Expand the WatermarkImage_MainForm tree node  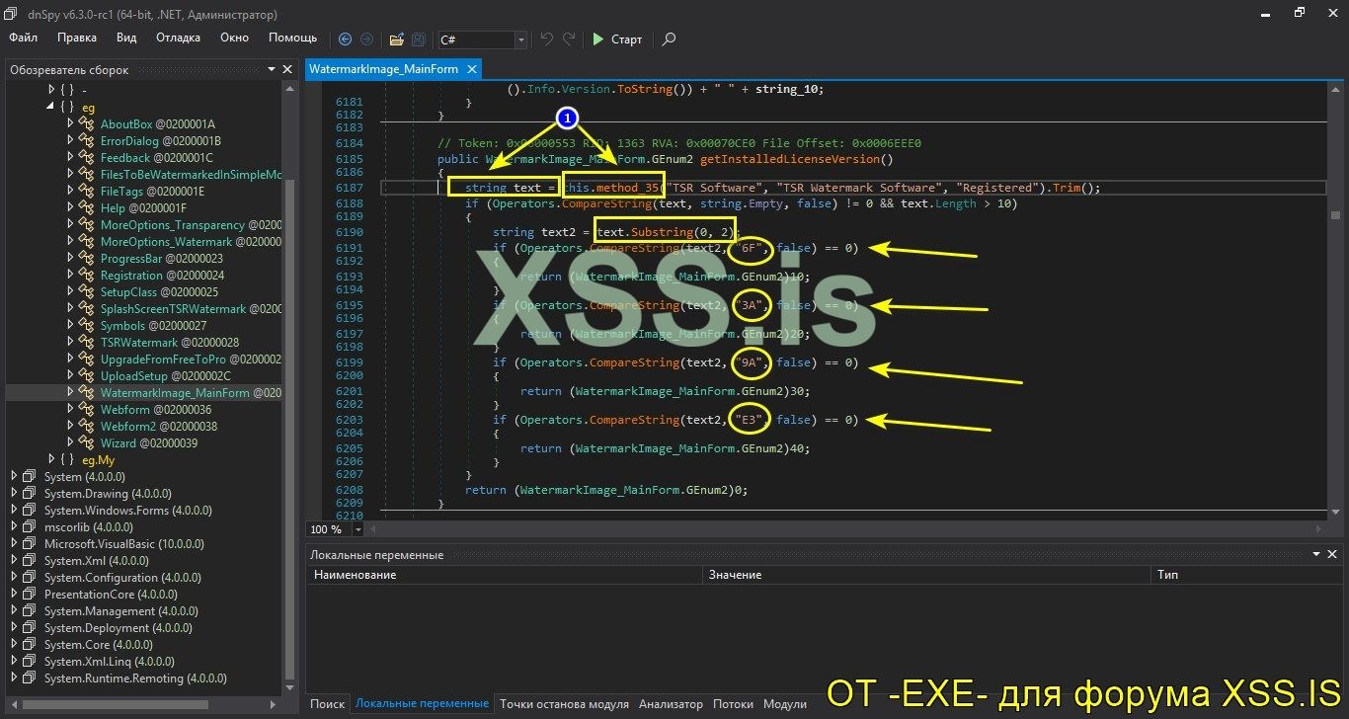[x=71, y=393]
